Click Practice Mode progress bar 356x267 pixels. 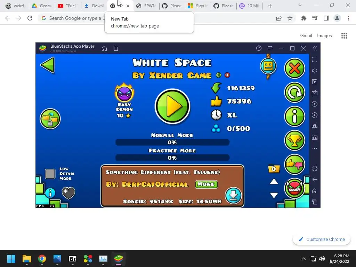click(172, 158)
